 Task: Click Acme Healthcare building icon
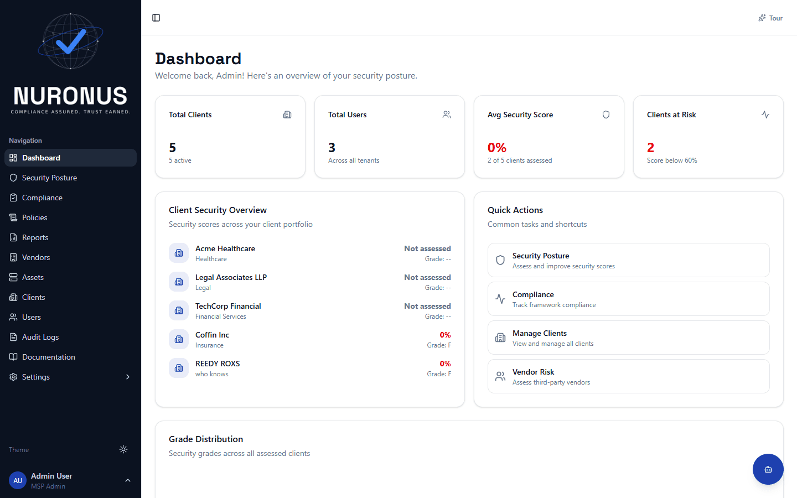pos(179,253)
